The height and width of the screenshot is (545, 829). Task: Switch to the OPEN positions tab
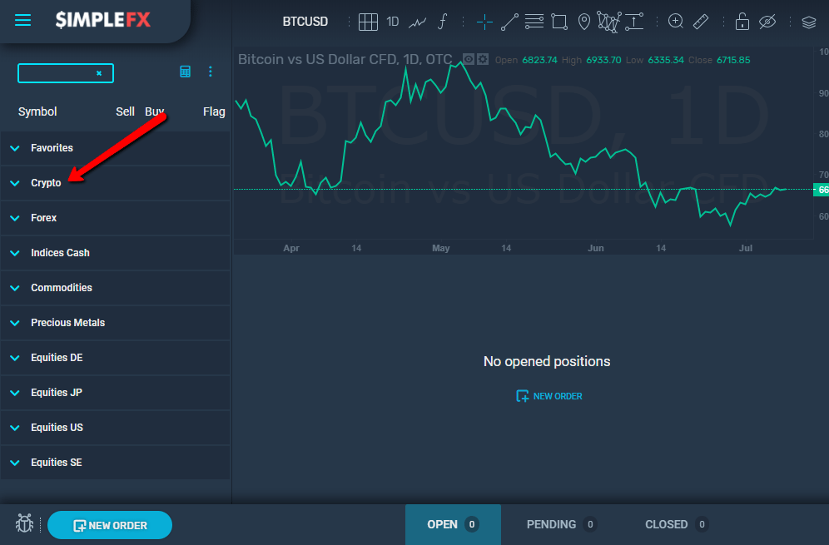point(453,524)
